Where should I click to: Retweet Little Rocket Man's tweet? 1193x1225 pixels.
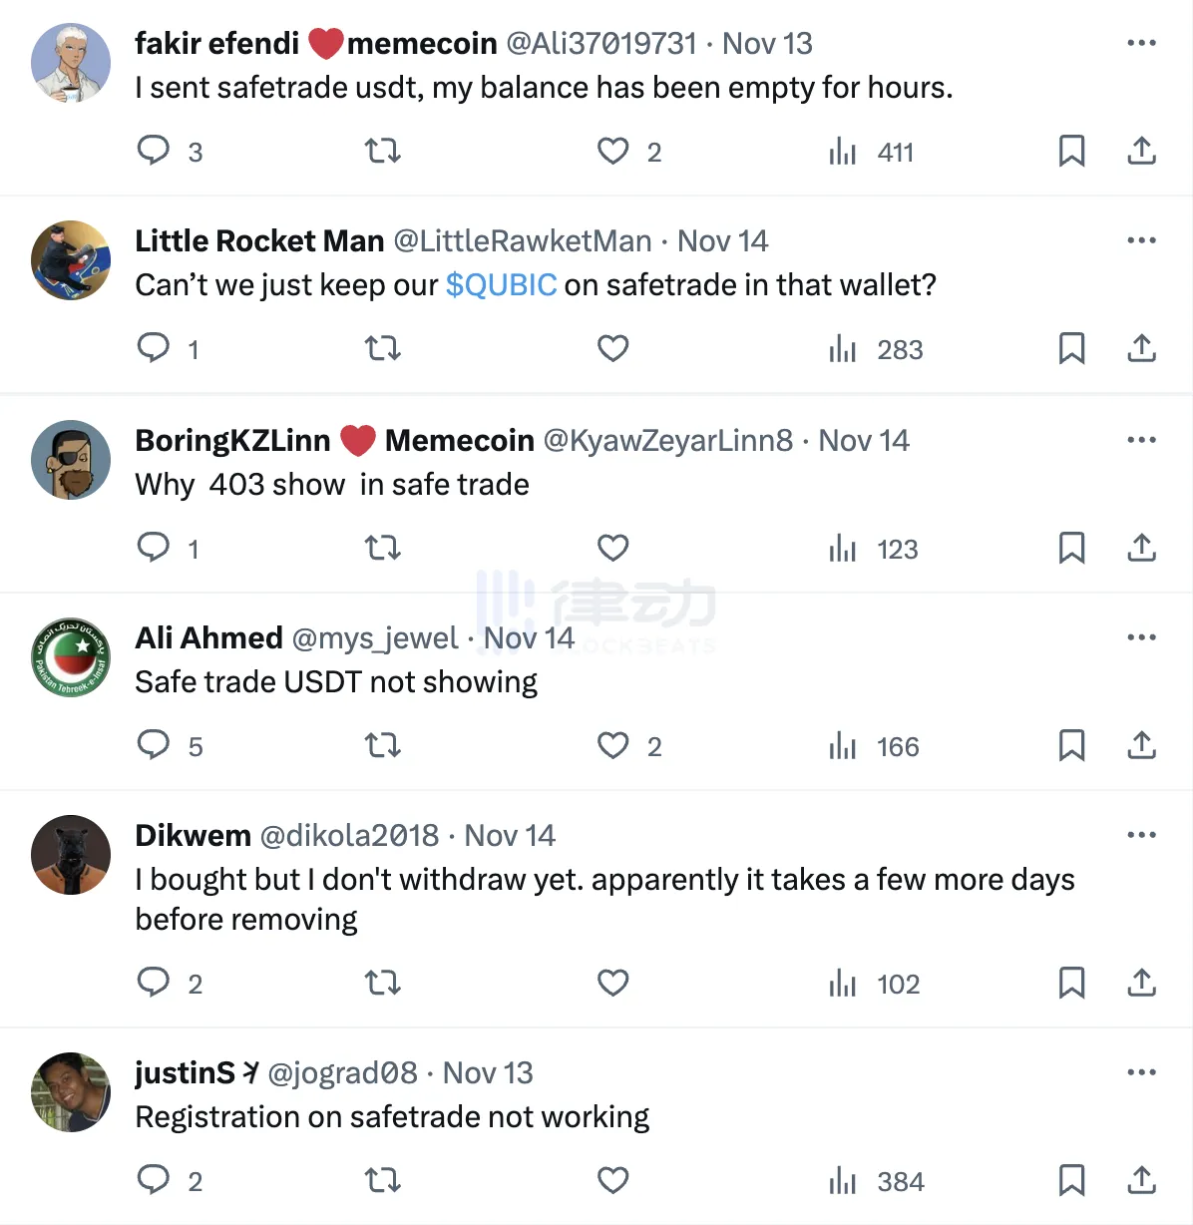[382, 348]
